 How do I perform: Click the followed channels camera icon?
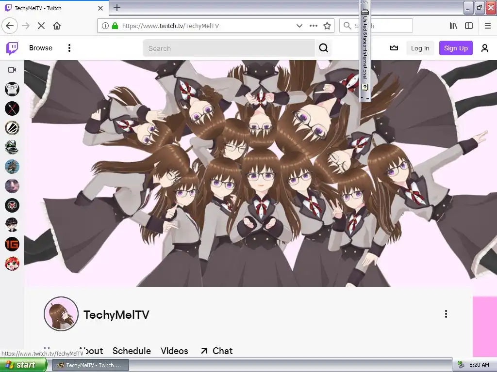pyautogui.click(x=12, y=70)
